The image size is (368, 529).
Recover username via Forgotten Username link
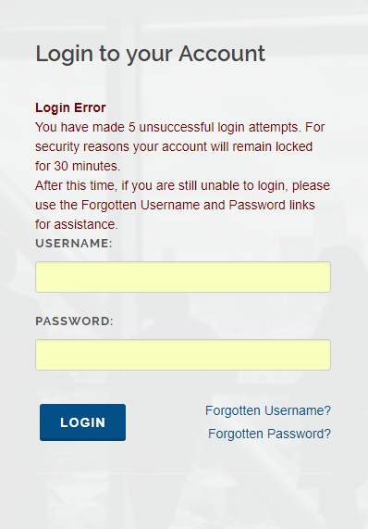268,410
